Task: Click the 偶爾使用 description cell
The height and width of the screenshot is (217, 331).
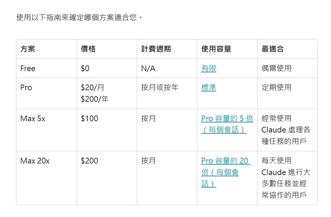Action: point(276,68)
